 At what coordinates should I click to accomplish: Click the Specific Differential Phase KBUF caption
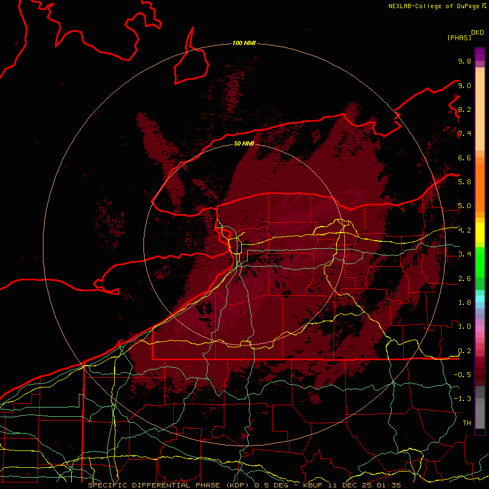click(244, 485)
